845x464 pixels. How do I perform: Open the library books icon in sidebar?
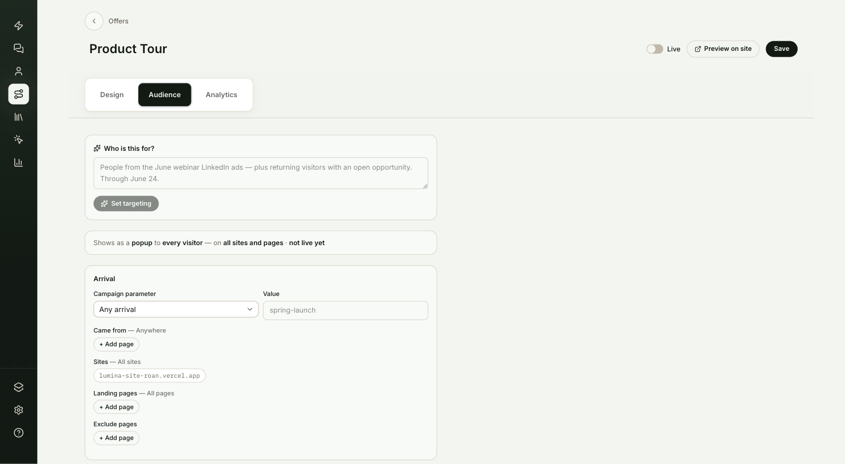point(18,117)
